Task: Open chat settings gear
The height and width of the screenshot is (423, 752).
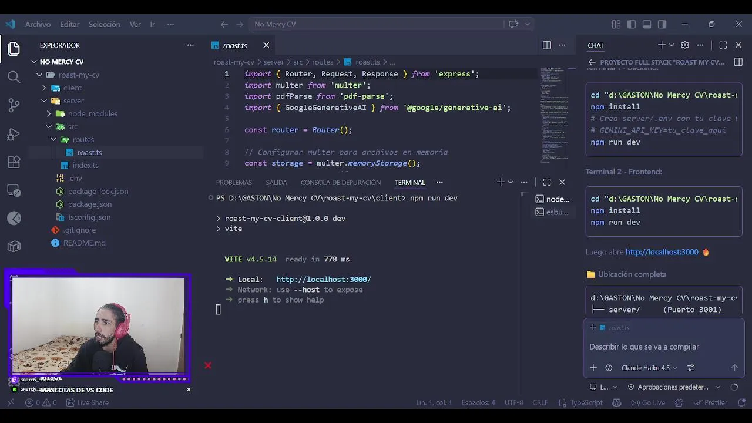Action: (x=685, y=45)
